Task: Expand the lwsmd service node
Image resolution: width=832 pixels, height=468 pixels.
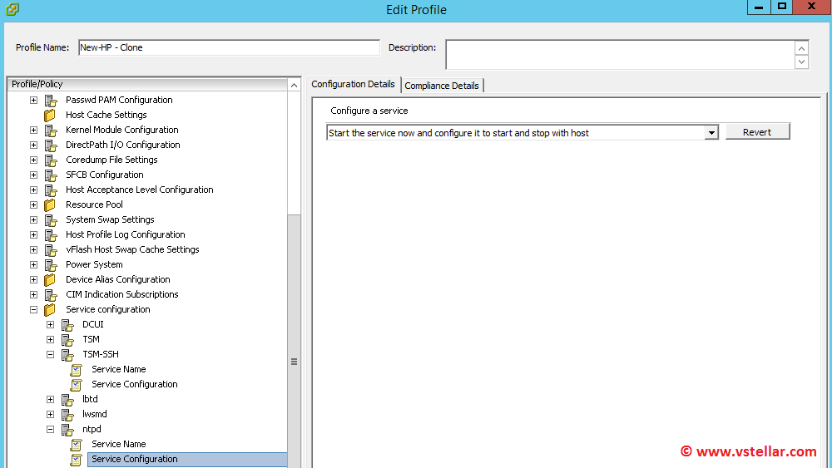Action: pos(50,415)
